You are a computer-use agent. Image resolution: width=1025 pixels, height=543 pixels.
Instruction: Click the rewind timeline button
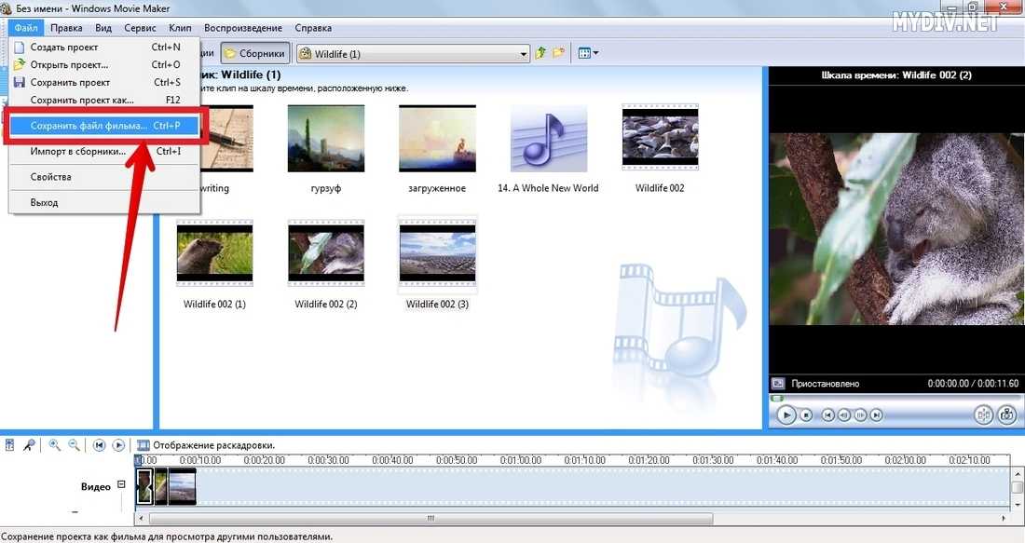click(x=100, y=445)
